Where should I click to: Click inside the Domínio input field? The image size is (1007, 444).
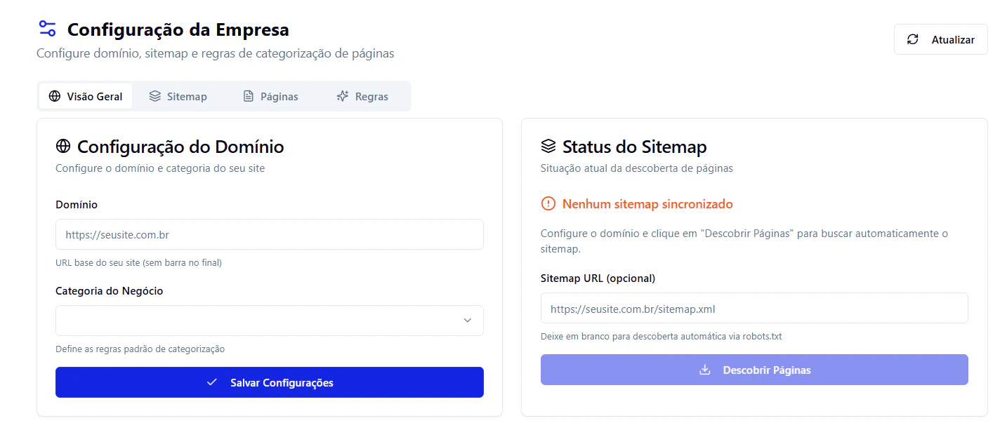269,234
